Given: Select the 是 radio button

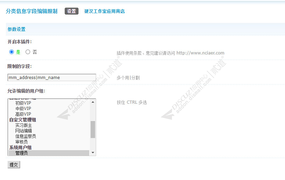Looking at the screenshot, I should pyautogui.click(x=11, y=52).
